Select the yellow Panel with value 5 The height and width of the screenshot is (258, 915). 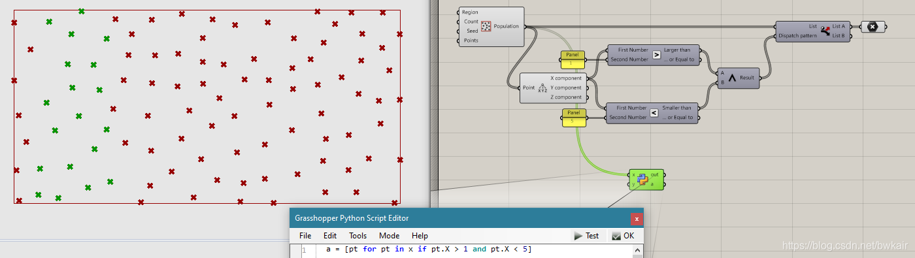[574, 117]
